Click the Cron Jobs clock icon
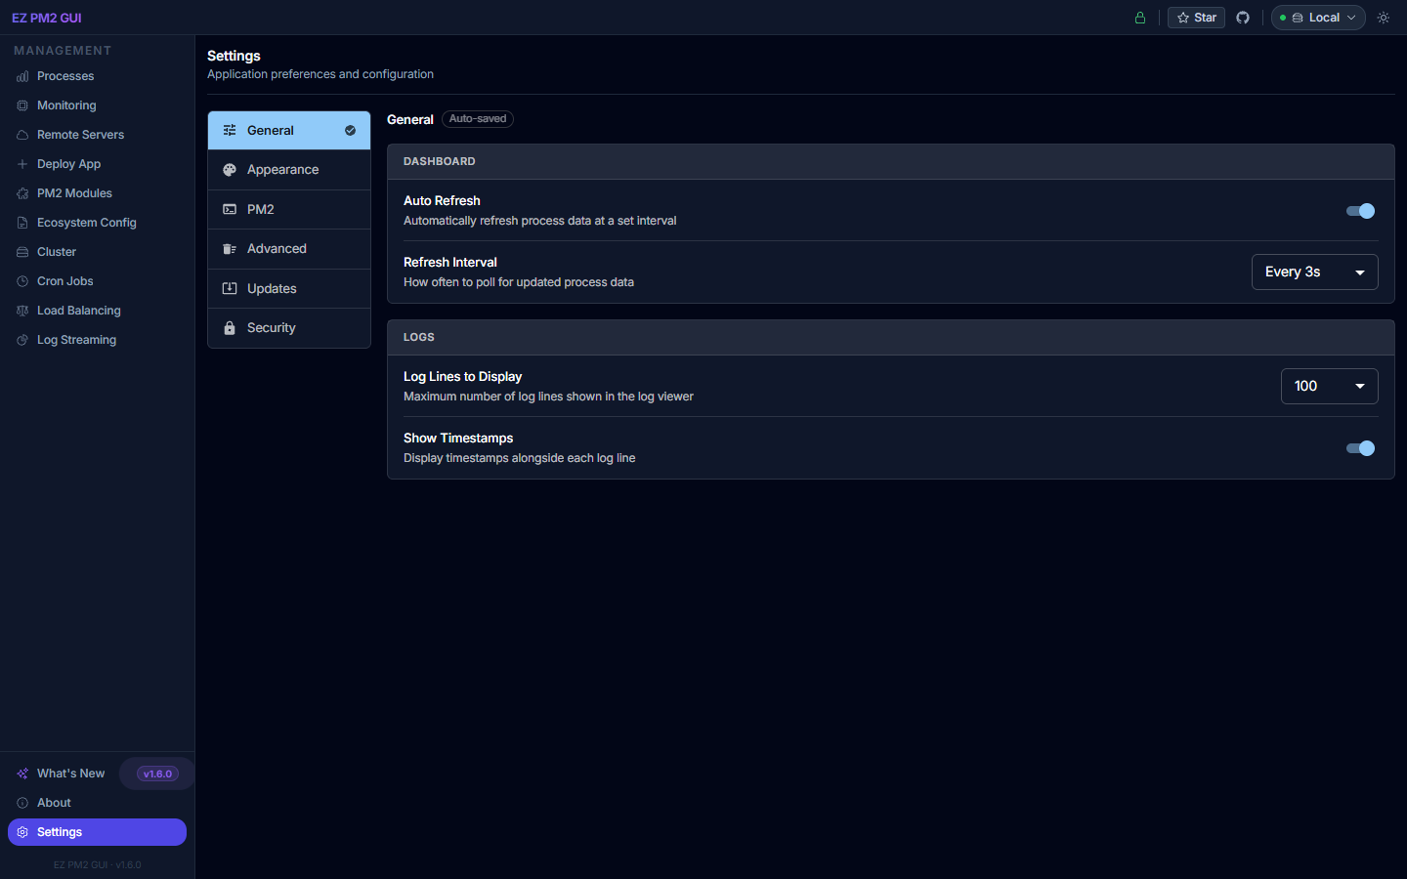 pos(22,281)
